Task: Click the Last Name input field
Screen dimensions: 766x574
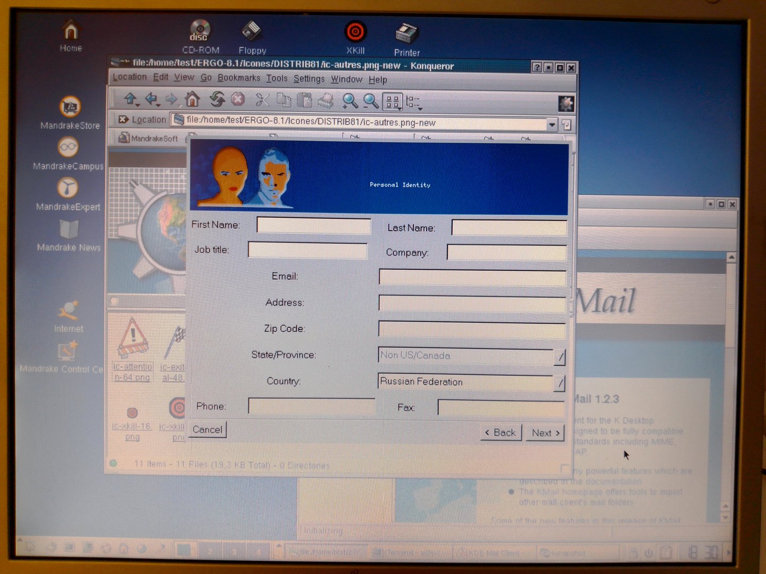Action: (509, 227)
